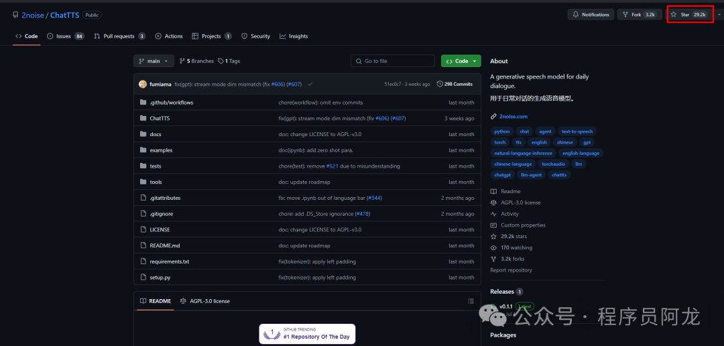Screen dimensions: 724x346
Task: Open the examples folder
Action: coord(161,150)
